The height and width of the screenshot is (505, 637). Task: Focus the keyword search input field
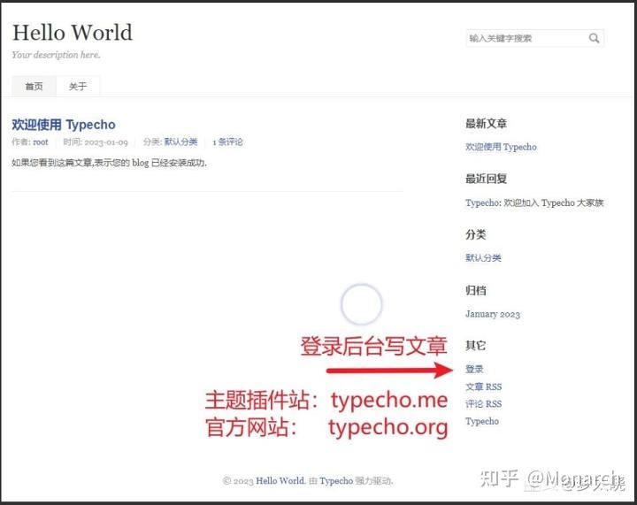(534, 38)
